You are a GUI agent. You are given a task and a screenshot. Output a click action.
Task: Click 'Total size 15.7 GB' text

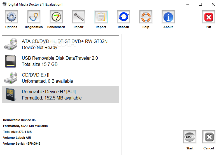tap(40, 64)
